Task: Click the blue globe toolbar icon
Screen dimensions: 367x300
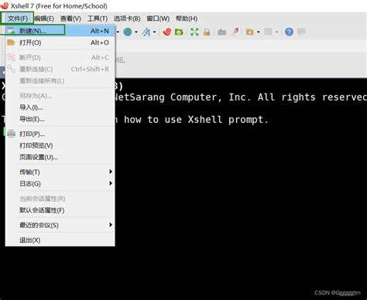Action: 128,32
